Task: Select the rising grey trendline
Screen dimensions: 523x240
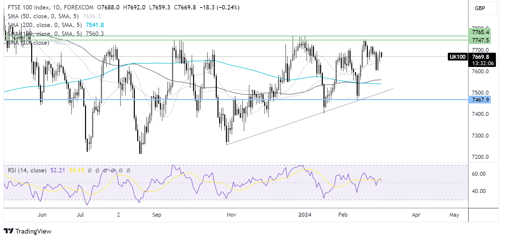Action: [310, 117]
